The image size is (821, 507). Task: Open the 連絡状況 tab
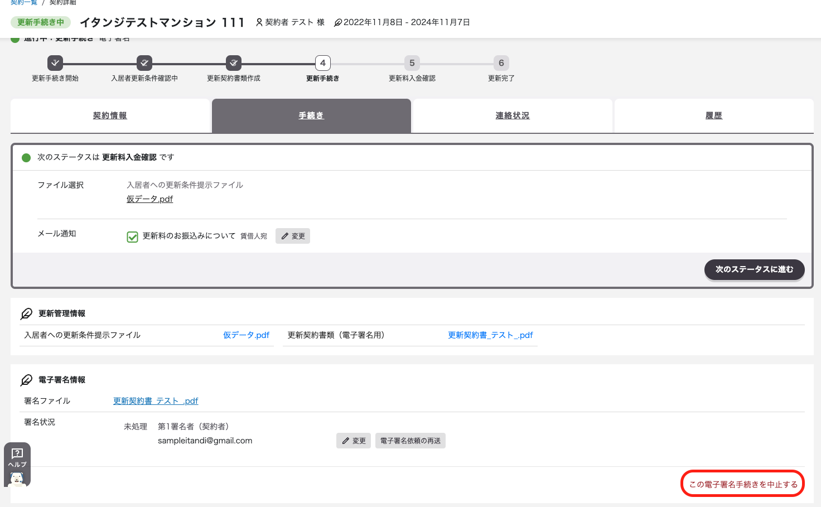click(x=513, y=115)
